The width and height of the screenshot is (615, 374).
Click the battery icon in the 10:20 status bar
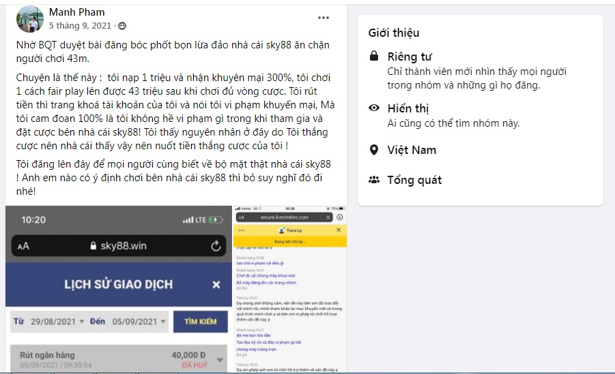point(216,220)
